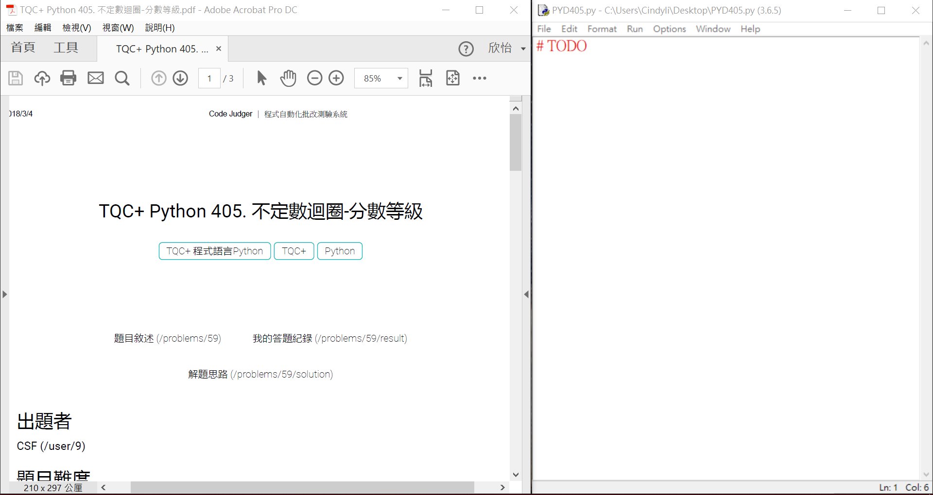This screenshot has height=495, width=933.
Task: Open 我的答題紀錄 result link
Action: click(x=330, y=338)
